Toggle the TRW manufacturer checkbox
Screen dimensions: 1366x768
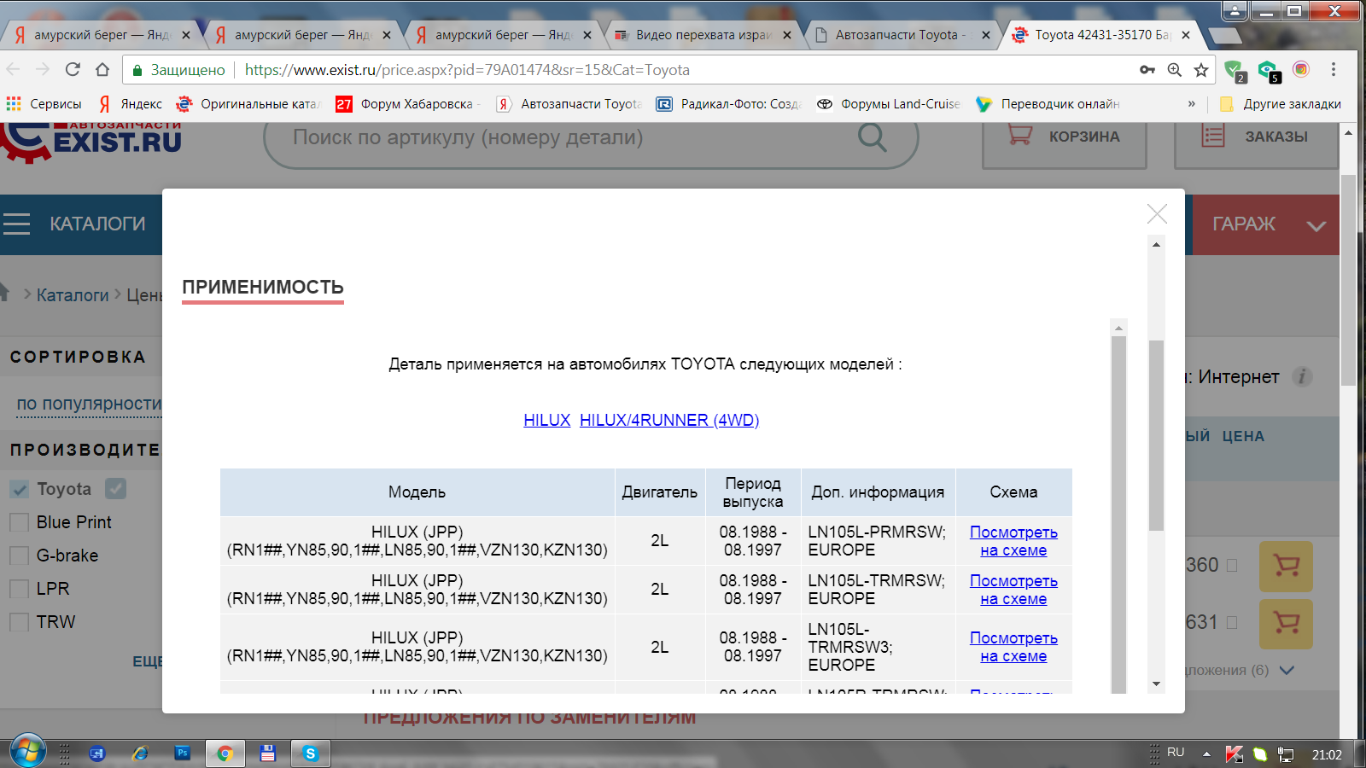[x=19, y=622]
